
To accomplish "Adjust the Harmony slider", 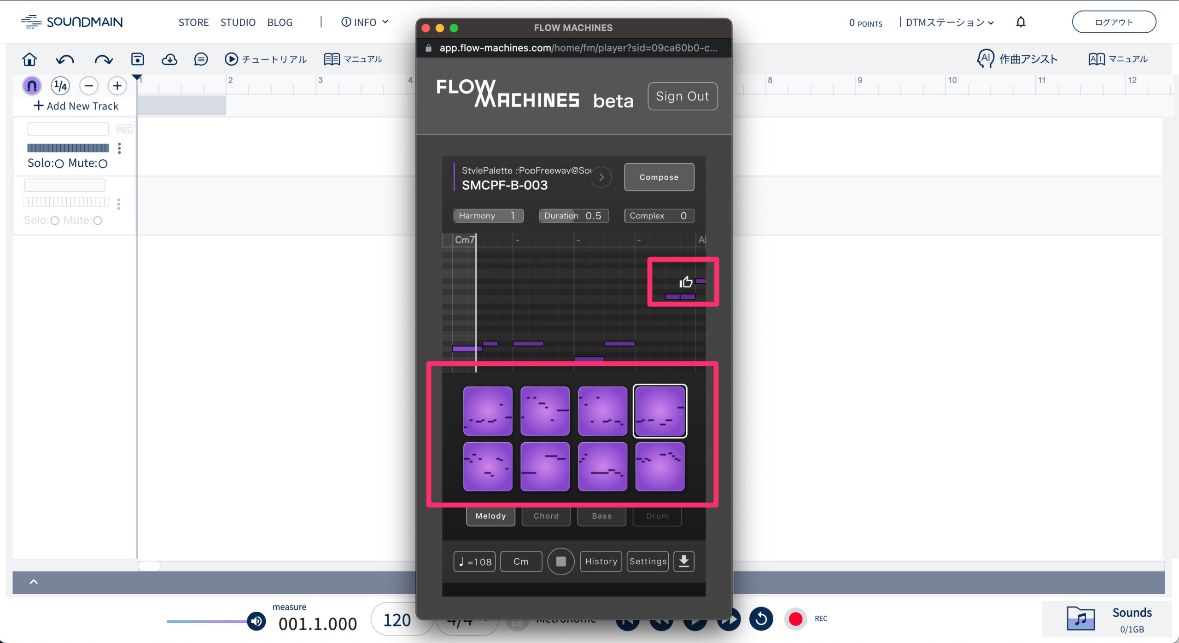I will tap(488, 216).
